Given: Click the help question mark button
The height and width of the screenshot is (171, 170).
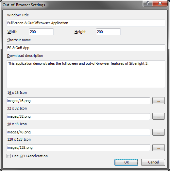Looking at the screenshot, I should click(147, 3).
